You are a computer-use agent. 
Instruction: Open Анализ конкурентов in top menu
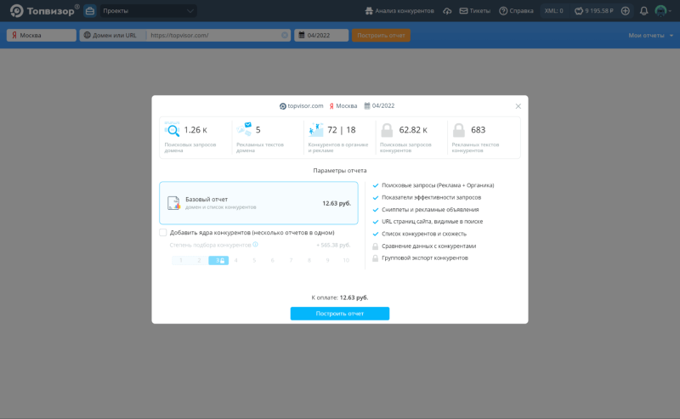tap(398, 11)
